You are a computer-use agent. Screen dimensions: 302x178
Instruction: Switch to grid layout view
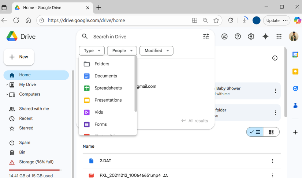click(x=271, y=132)
